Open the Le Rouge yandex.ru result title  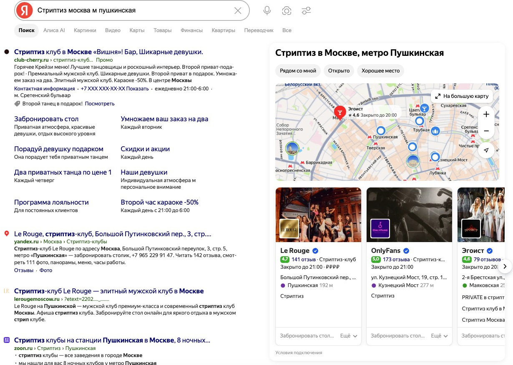(113, 234)
